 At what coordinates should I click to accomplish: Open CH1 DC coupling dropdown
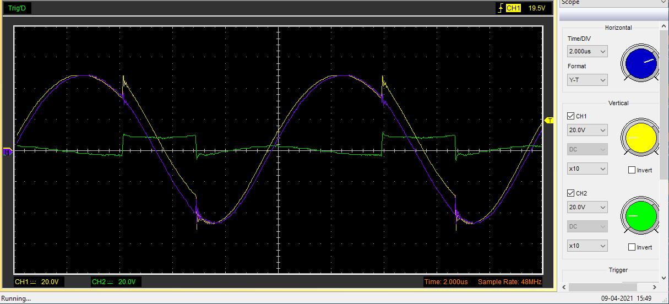588,149
